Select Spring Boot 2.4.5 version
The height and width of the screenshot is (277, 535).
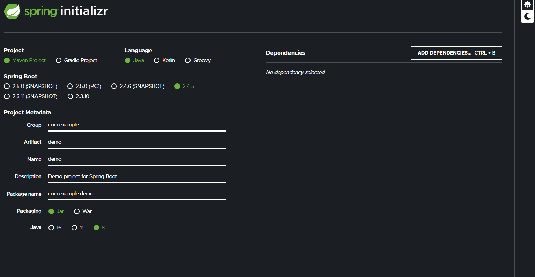[184, 86]
